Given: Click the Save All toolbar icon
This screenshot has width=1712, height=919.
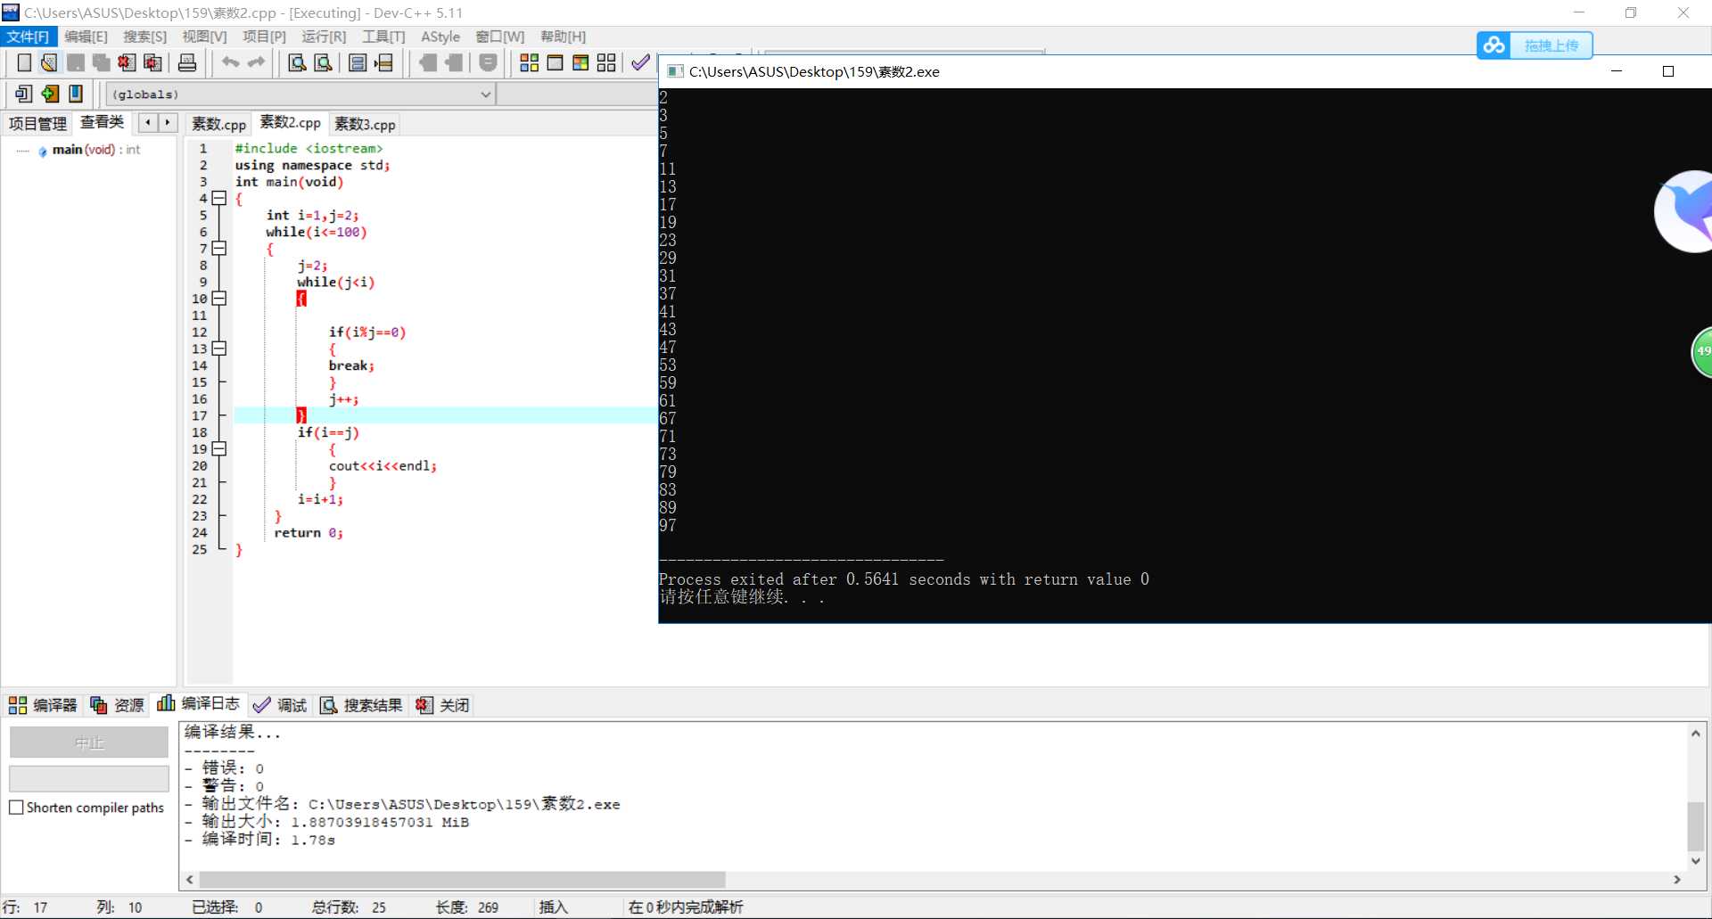Looking at the screenshot, I should (101, 62).
